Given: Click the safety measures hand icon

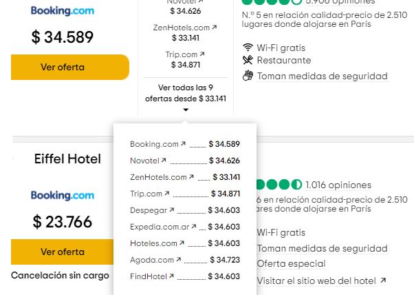Looking at the screenshot, I should coord(248,76).
